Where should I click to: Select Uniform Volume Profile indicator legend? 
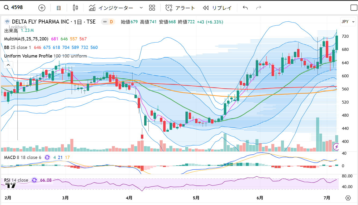[45, 56]
